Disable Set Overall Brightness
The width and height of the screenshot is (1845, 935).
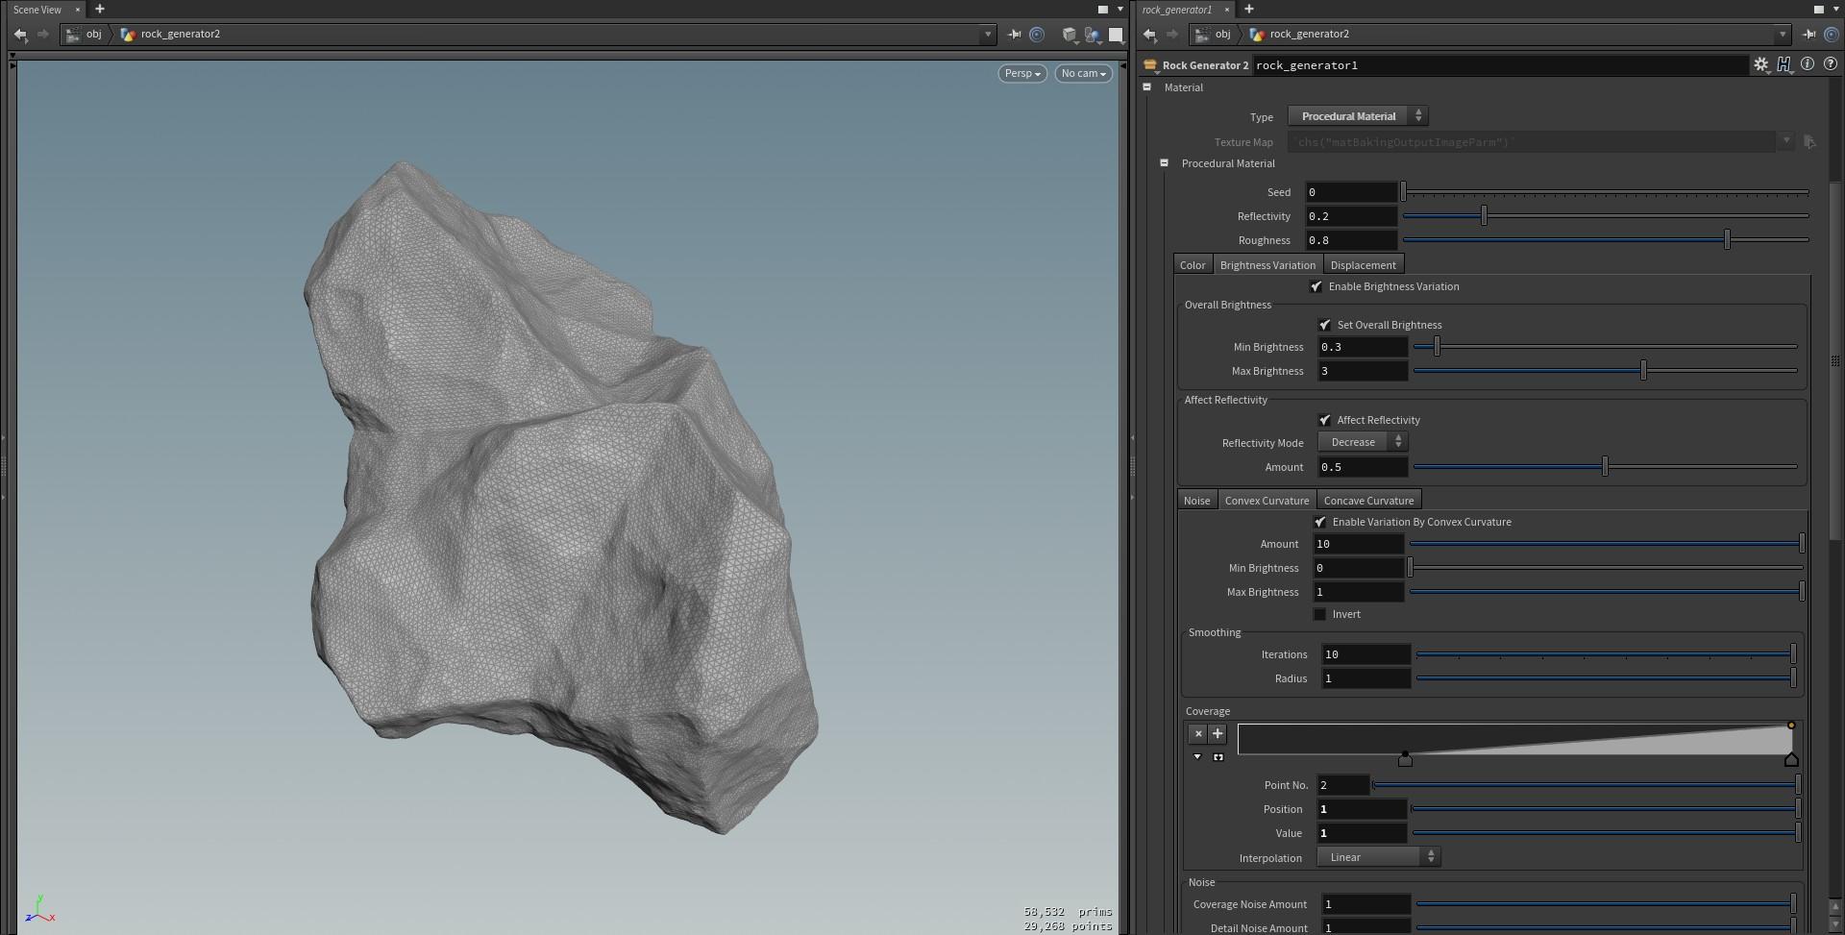1325,325
